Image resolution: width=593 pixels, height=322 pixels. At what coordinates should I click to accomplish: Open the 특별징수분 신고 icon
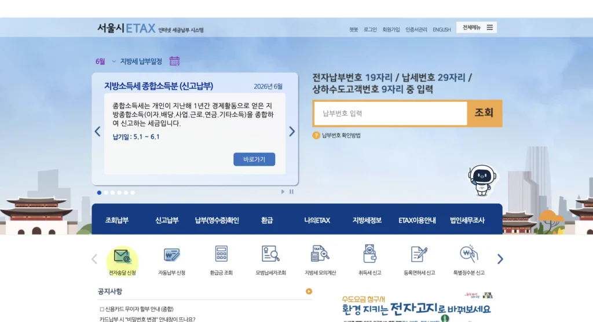(468, 254)
